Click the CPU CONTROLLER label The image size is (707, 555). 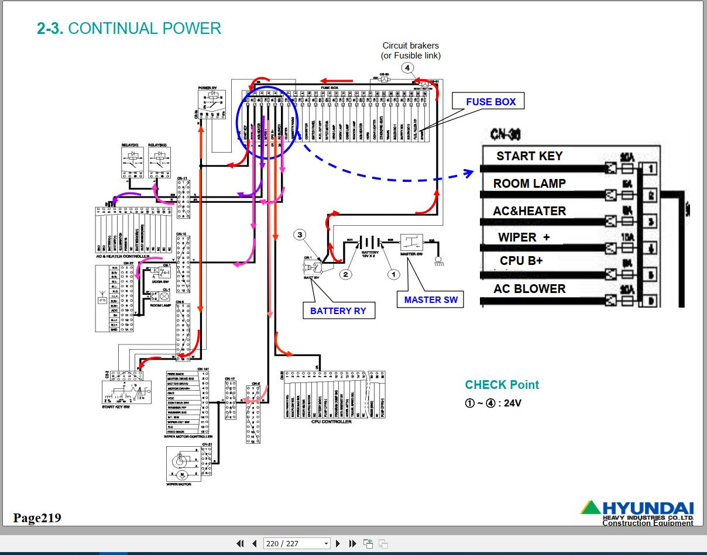click(x=331, y=421)
